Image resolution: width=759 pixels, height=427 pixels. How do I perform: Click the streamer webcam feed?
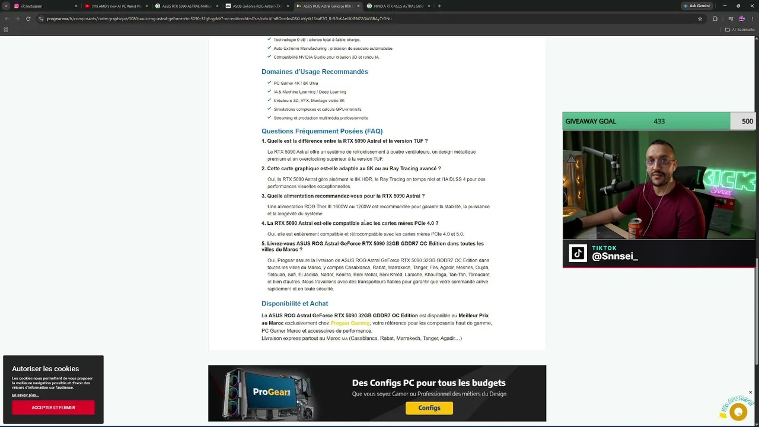[659, 184]
